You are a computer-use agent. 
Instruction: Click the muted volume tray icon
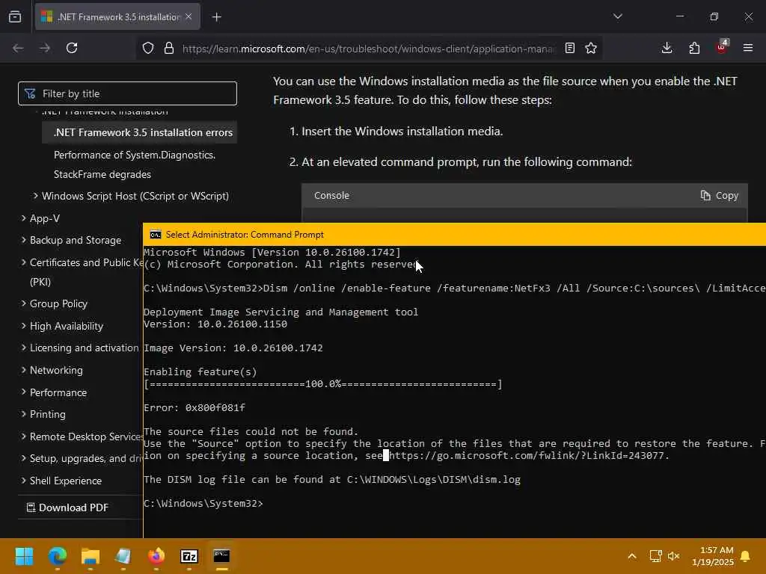(x=674, y=556)
